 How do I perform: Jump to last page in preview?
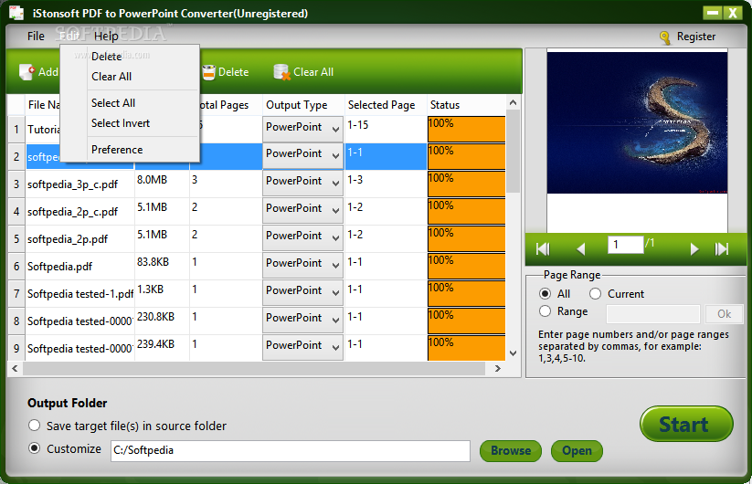pyautogui.click(x=722, y=248)
